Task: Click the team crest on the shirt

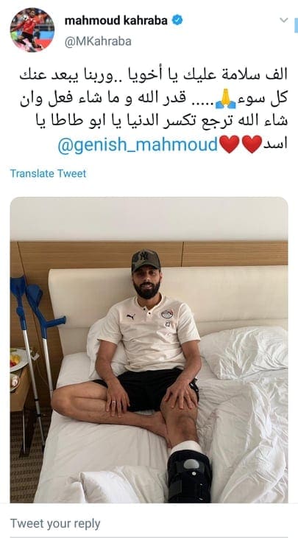Action: (167, 314)
